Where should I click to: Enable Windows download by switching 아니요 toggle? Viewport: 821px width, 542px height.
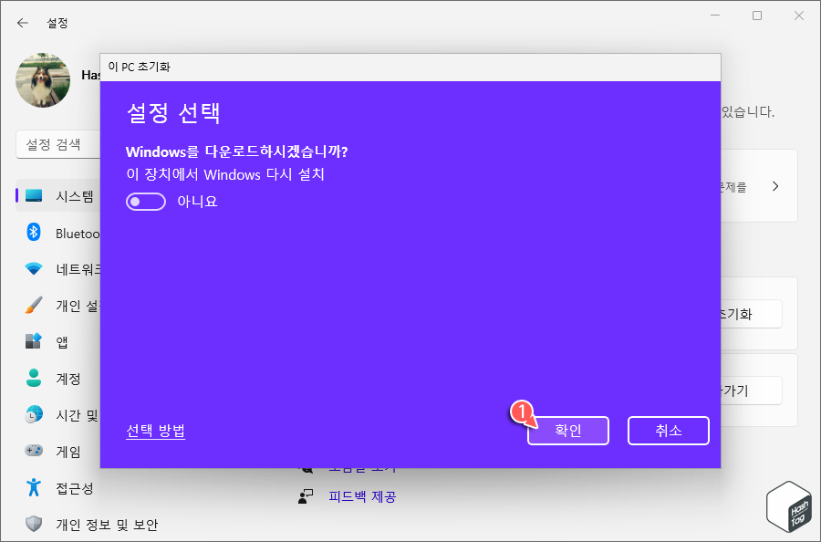(x=146, y=201)
